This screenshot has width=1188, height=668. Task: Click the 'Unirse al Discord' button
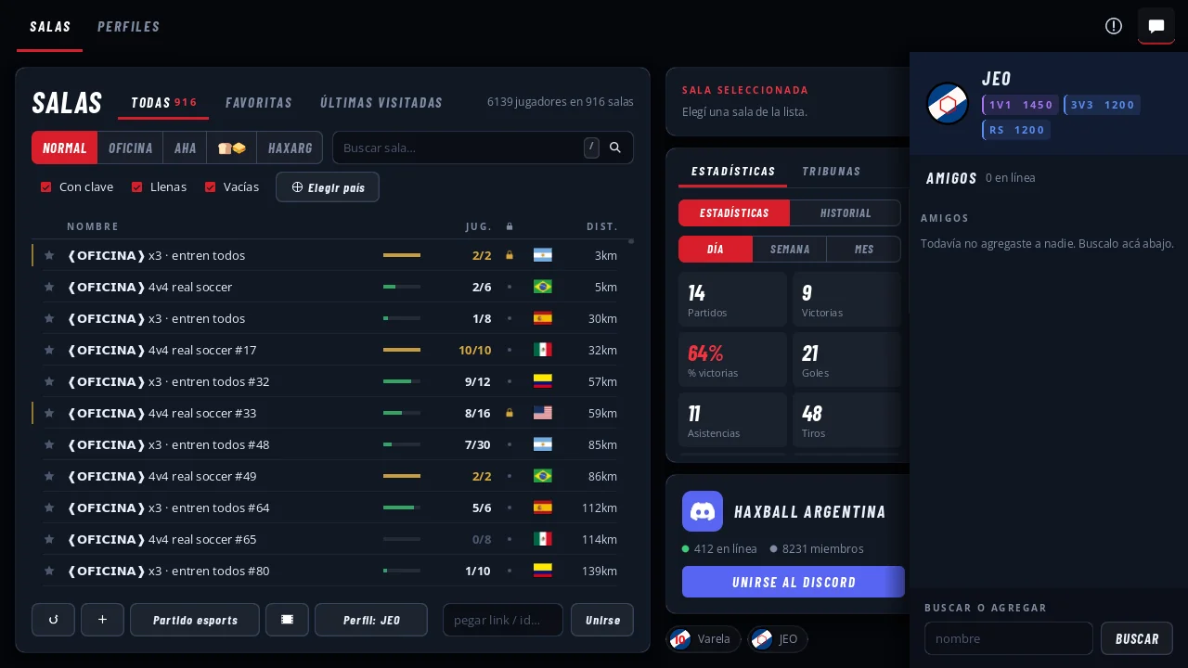coord(794,582)
